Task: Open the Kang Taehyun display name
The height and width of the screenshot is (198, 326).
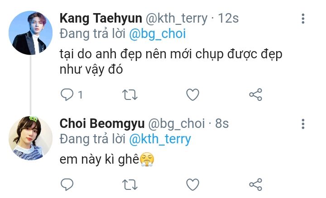Action: [x=101, y=19]
